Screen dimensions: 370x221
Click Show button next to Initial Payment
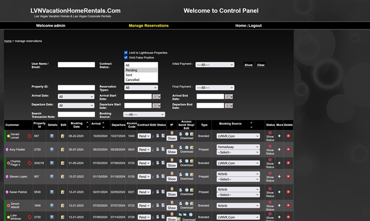coord(248,65)
